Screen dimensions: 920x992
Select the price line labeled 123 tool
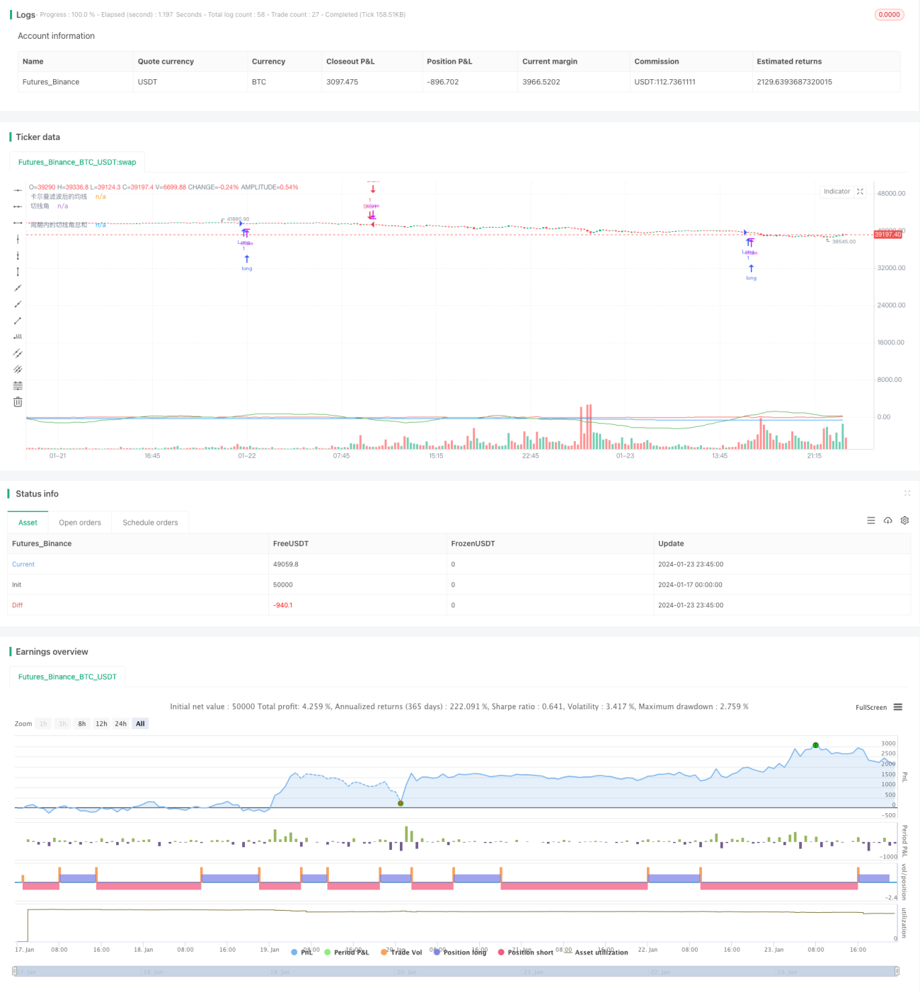pyautogui.click(x=18, y=337)
